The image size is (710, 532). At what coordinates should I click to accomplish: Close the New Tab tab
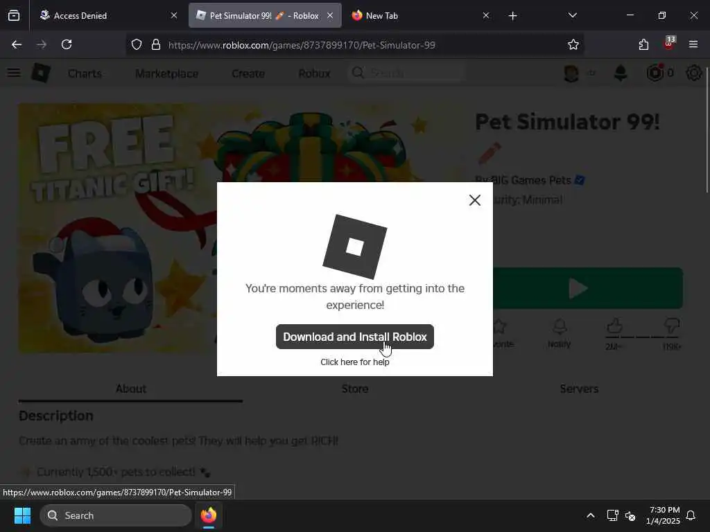pos(486,15)
